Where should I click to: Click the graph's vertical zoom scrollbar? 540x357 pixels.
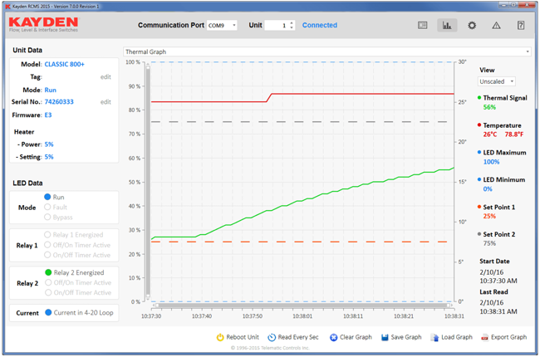click(x=148, y=181)
